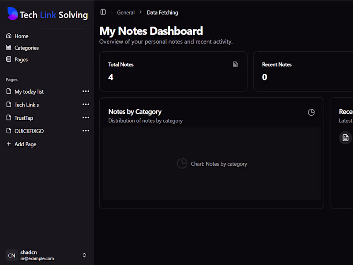This screenshot has height=265, width=353.
Task: Expand the account switcher next to shadcn
Action: tap(84, 255)
